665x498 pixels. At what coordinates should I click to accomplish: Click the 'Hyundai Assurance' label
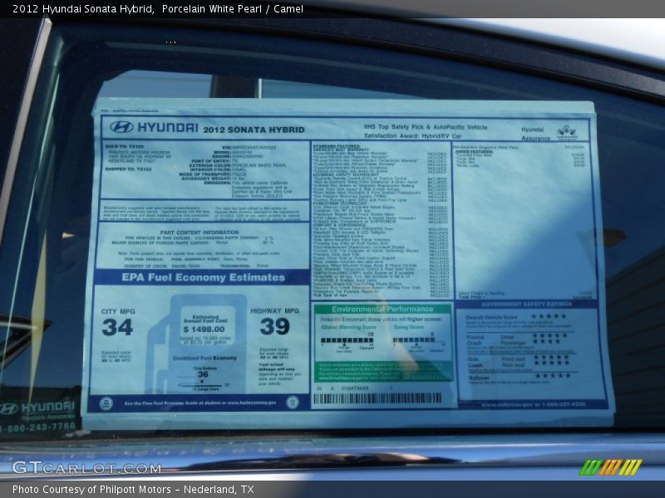tap(534, 134)
